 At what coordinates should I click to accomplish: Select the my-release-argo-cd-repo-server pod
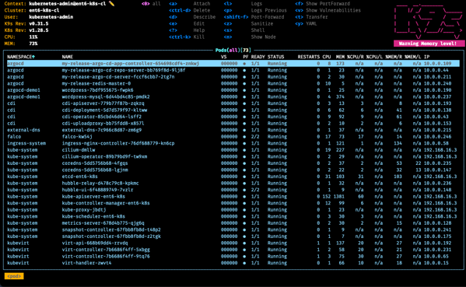pos(233,70)
